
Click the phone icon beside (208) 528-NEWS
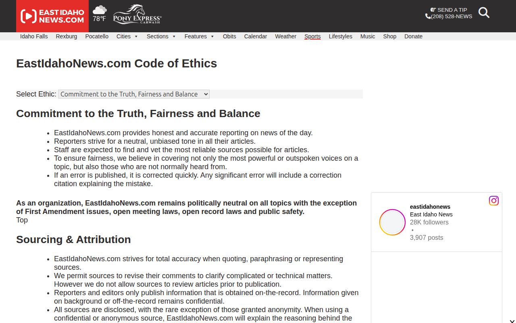coord(428,17)
